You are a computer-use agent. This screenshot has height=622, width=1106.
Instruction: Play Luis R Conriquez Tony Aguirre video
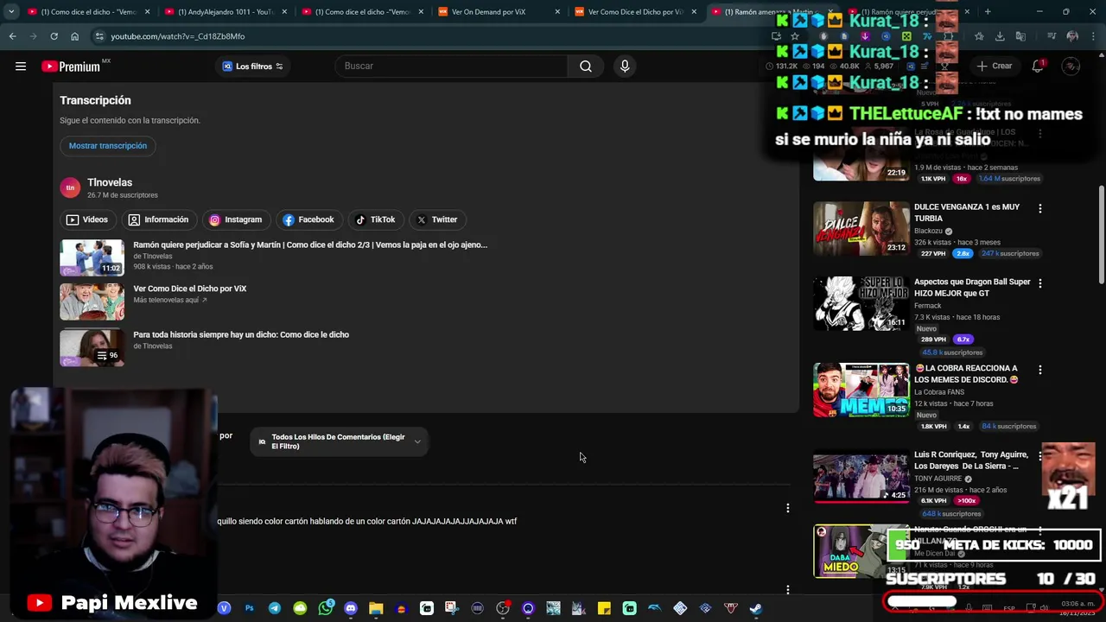[861, 476]
